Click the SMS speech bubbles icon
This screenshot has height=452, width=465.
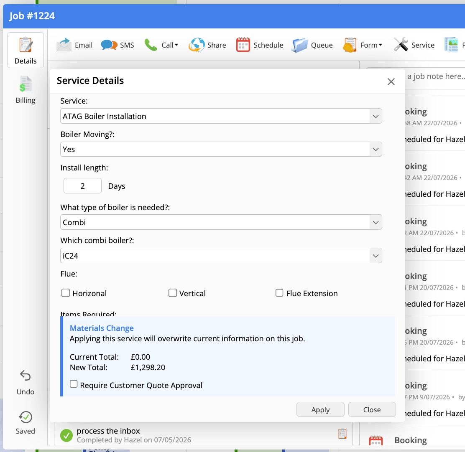coord(109,45)
